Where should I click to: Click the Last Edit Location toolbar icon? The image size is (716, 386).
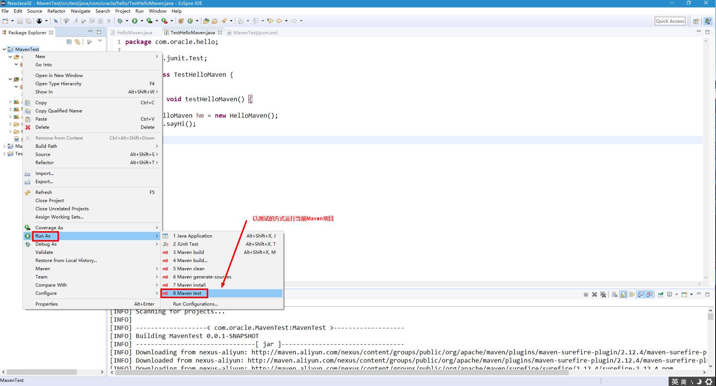click(270, 21)
